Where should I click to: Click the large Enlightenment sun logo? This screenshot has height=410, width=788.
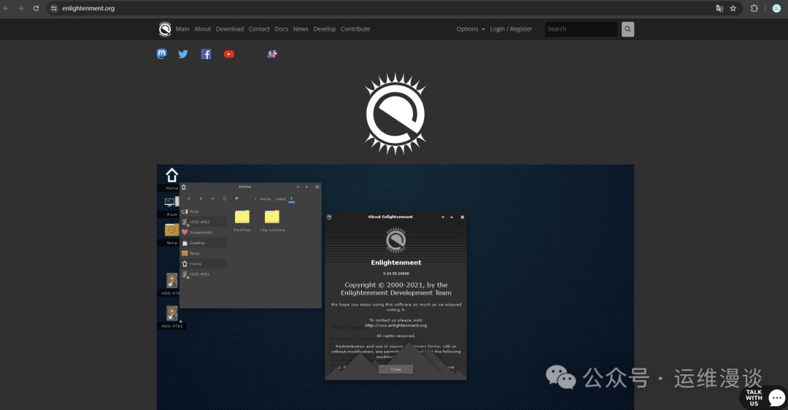tap(395, 114)
